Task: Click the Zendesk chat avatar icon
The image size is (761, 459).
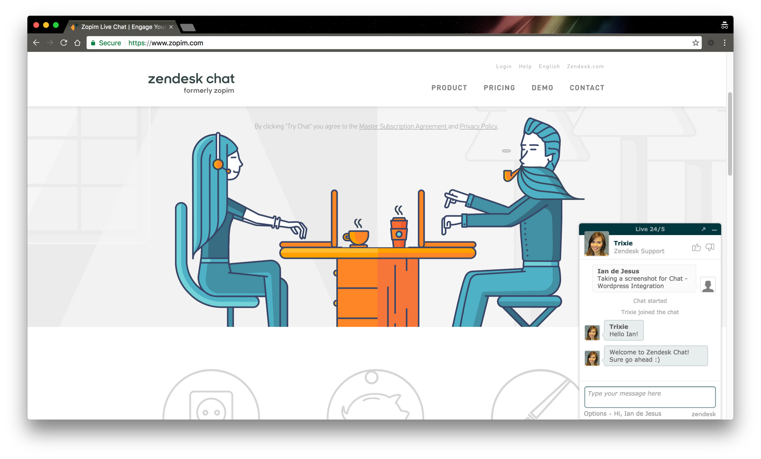Action: click(596, 245)
